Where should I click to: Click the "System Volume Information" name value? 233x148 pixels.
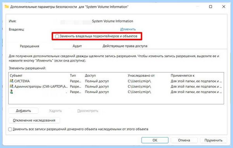click(113, 21)
